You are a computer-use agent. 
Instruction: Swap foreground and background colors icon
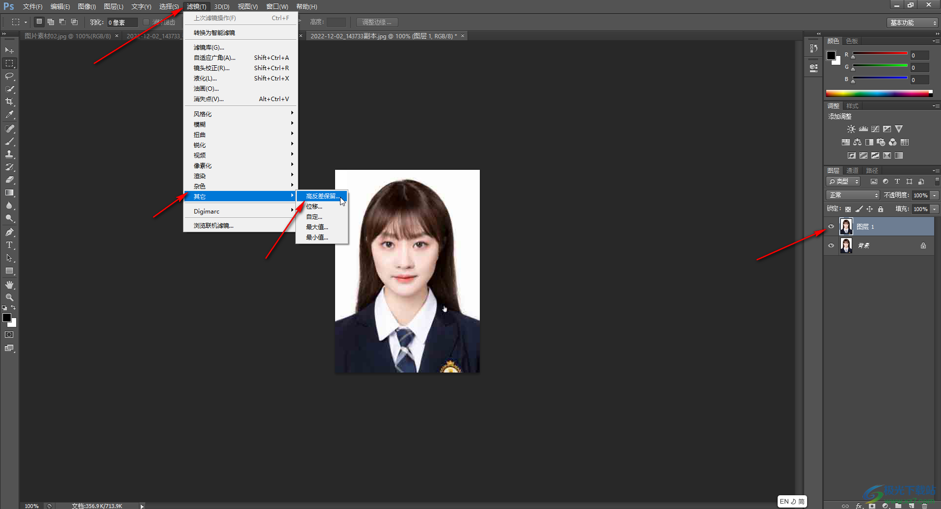tap(13, 308)
